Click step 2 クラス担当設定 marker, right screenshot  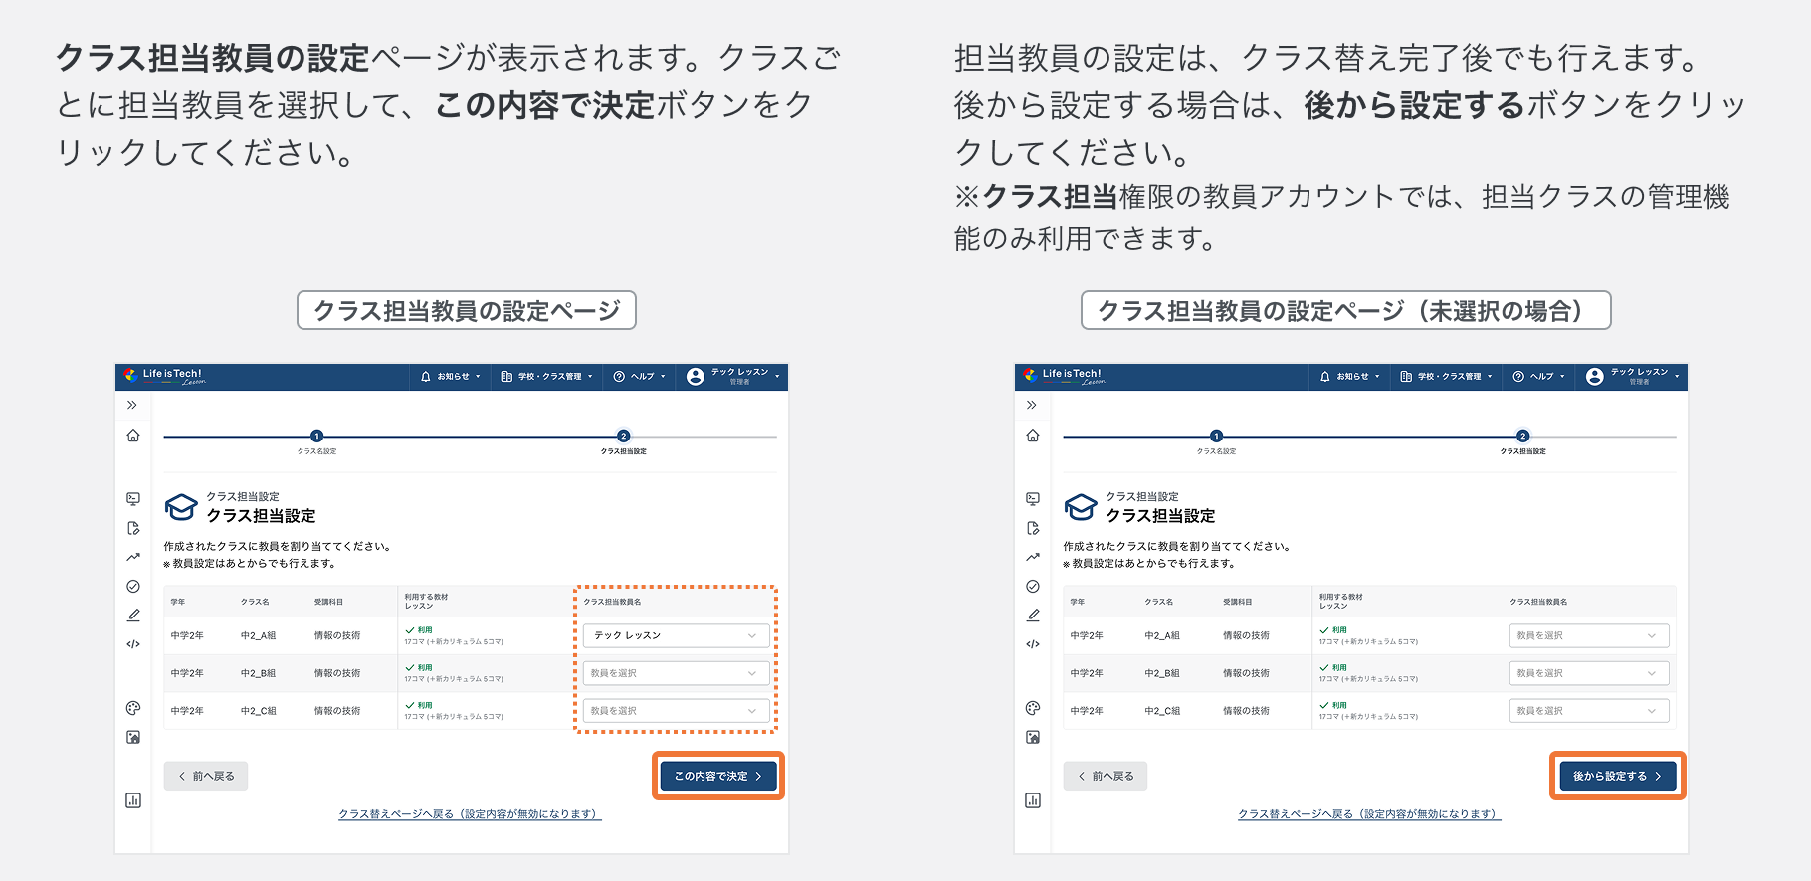[1522, 437]
